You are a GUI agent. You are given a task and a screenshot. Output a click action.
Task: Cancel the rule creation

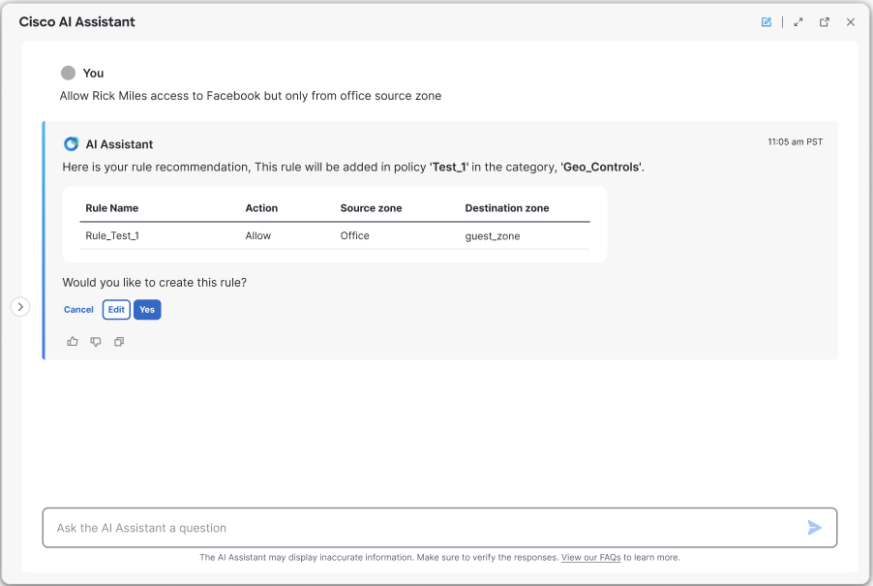(x=78, y=310)
